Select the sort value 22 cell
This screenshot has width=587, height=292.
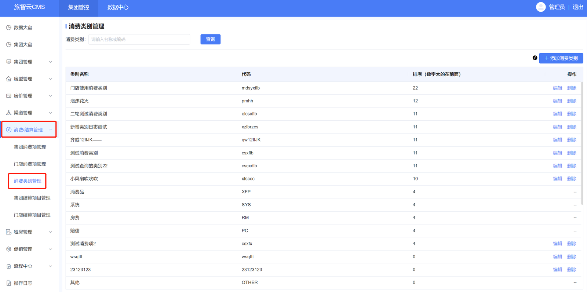(415, 88)
